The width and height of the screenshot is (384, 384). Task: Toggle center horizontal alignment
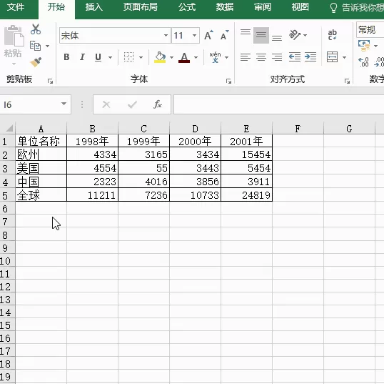point(261,57)
